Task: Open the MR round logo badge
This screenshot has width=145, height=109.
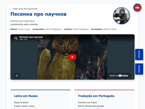Action: pyautogui.click(x=137, y=8)
